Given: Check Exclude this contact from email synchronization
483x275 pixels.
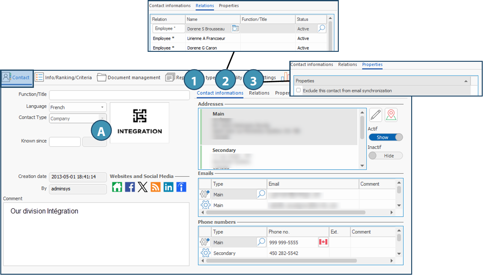Looking at the screenshot, I should [299, 90].
